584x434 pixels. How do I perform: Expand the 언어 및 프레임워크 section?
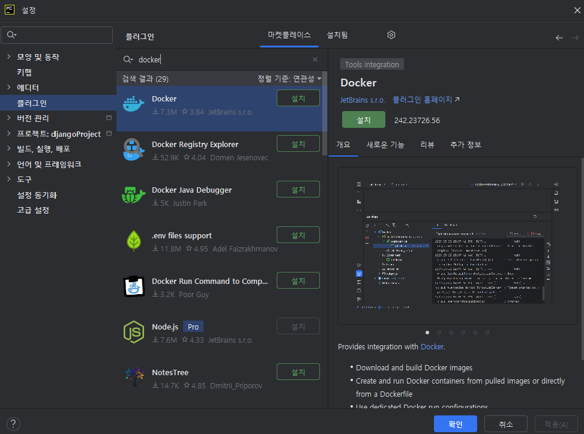pyautogui.click(x=9, y=164)
